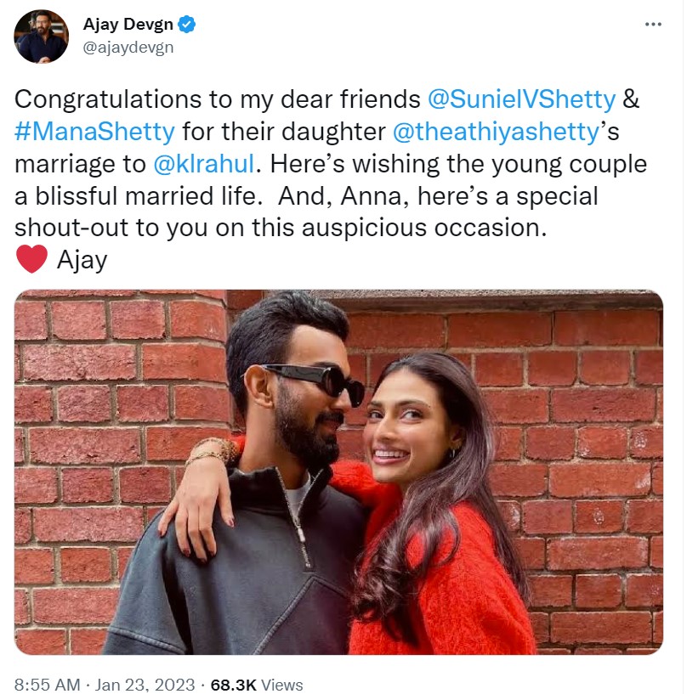Open the attached couple photo
Image resolution: width=687 pixels, height=694 pixels.
(338, 472)
